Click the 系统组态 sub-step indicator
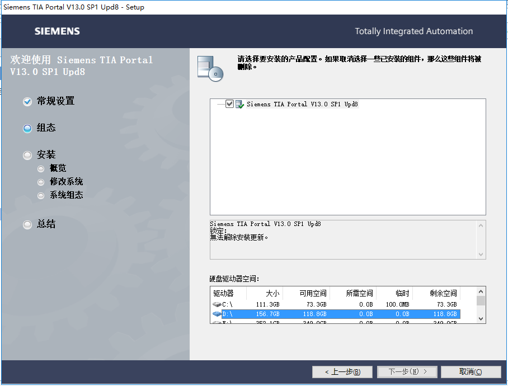 [x=41, y=196]
